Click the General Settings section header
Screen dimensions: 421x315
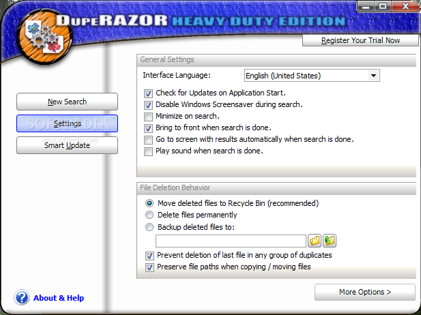click(x=276, y=60)
